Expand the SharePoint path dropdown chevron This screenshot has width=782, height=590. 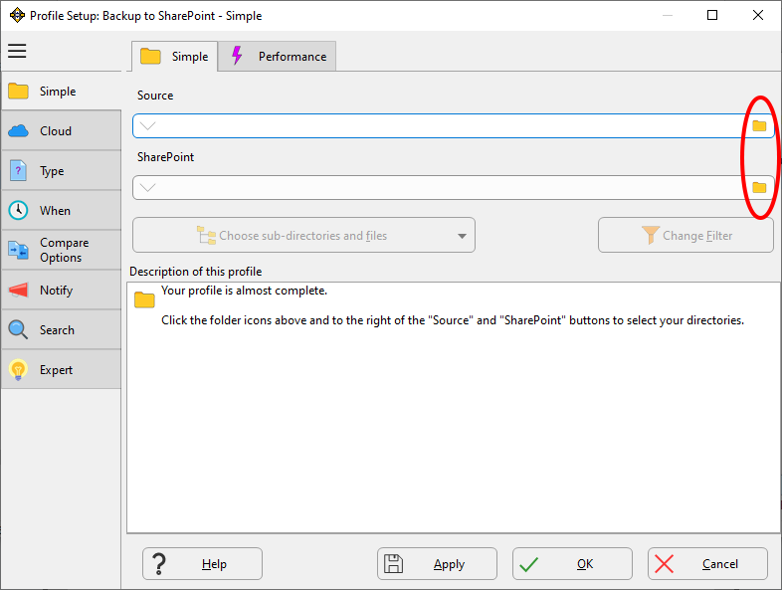click(147, 188)
